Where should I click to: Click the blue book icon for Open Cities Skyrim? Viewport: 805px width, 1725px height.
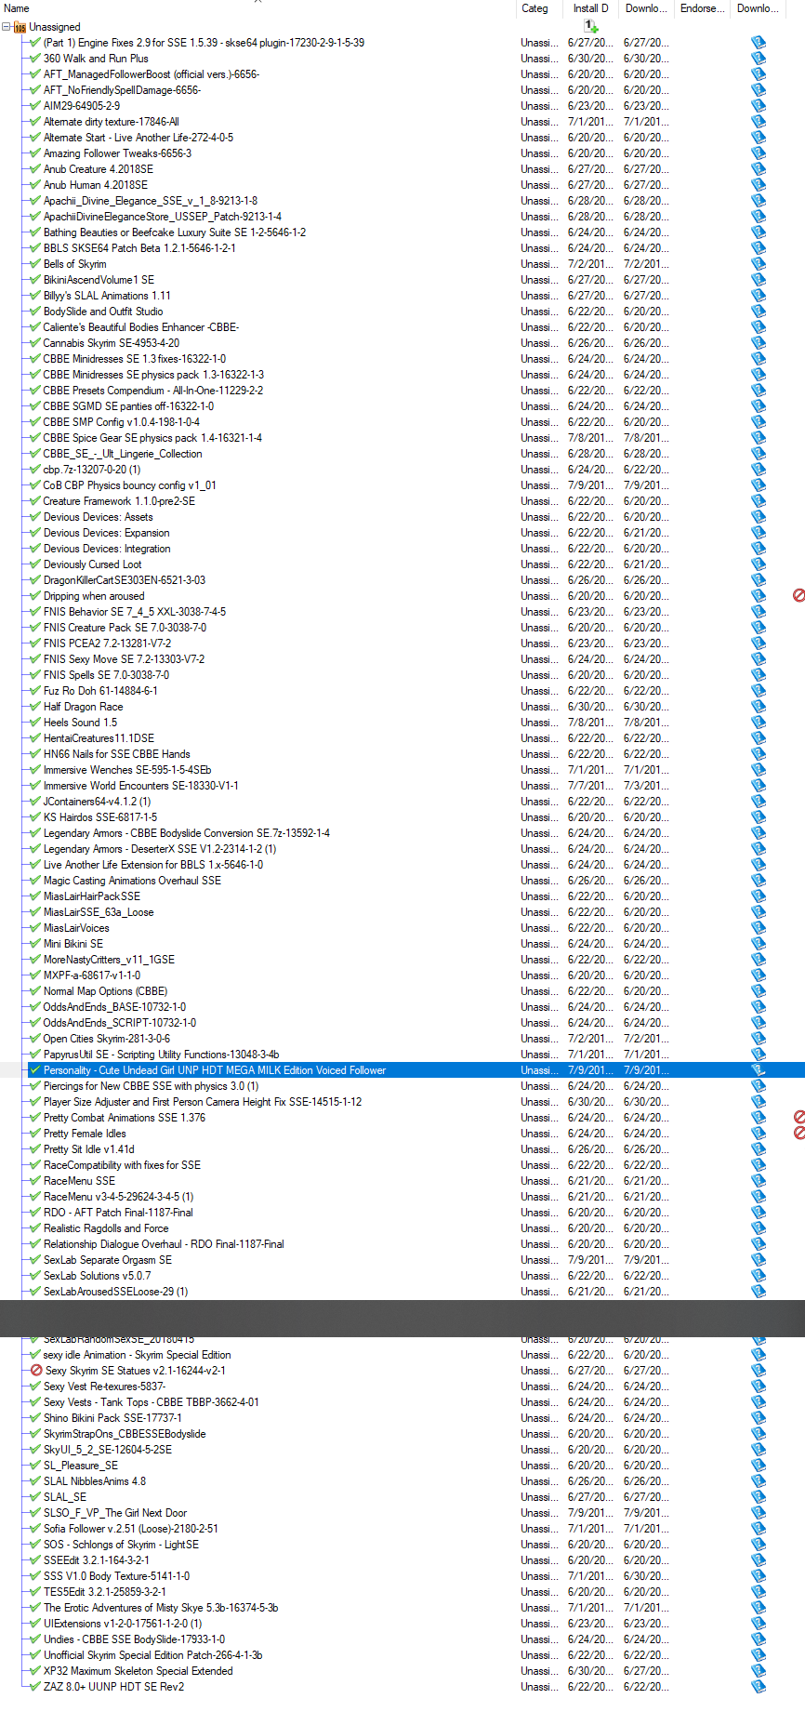[x=759, y=1039]
